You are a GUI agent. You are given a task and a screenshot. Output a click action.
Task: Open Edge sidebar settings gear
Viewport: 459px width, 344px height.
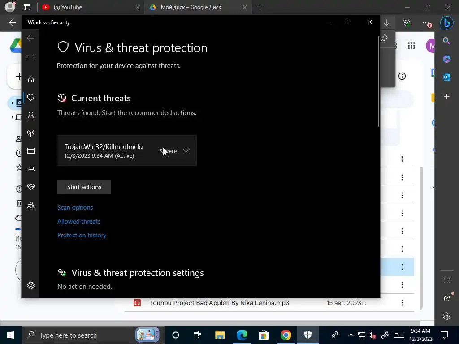[x=447, y=316]
